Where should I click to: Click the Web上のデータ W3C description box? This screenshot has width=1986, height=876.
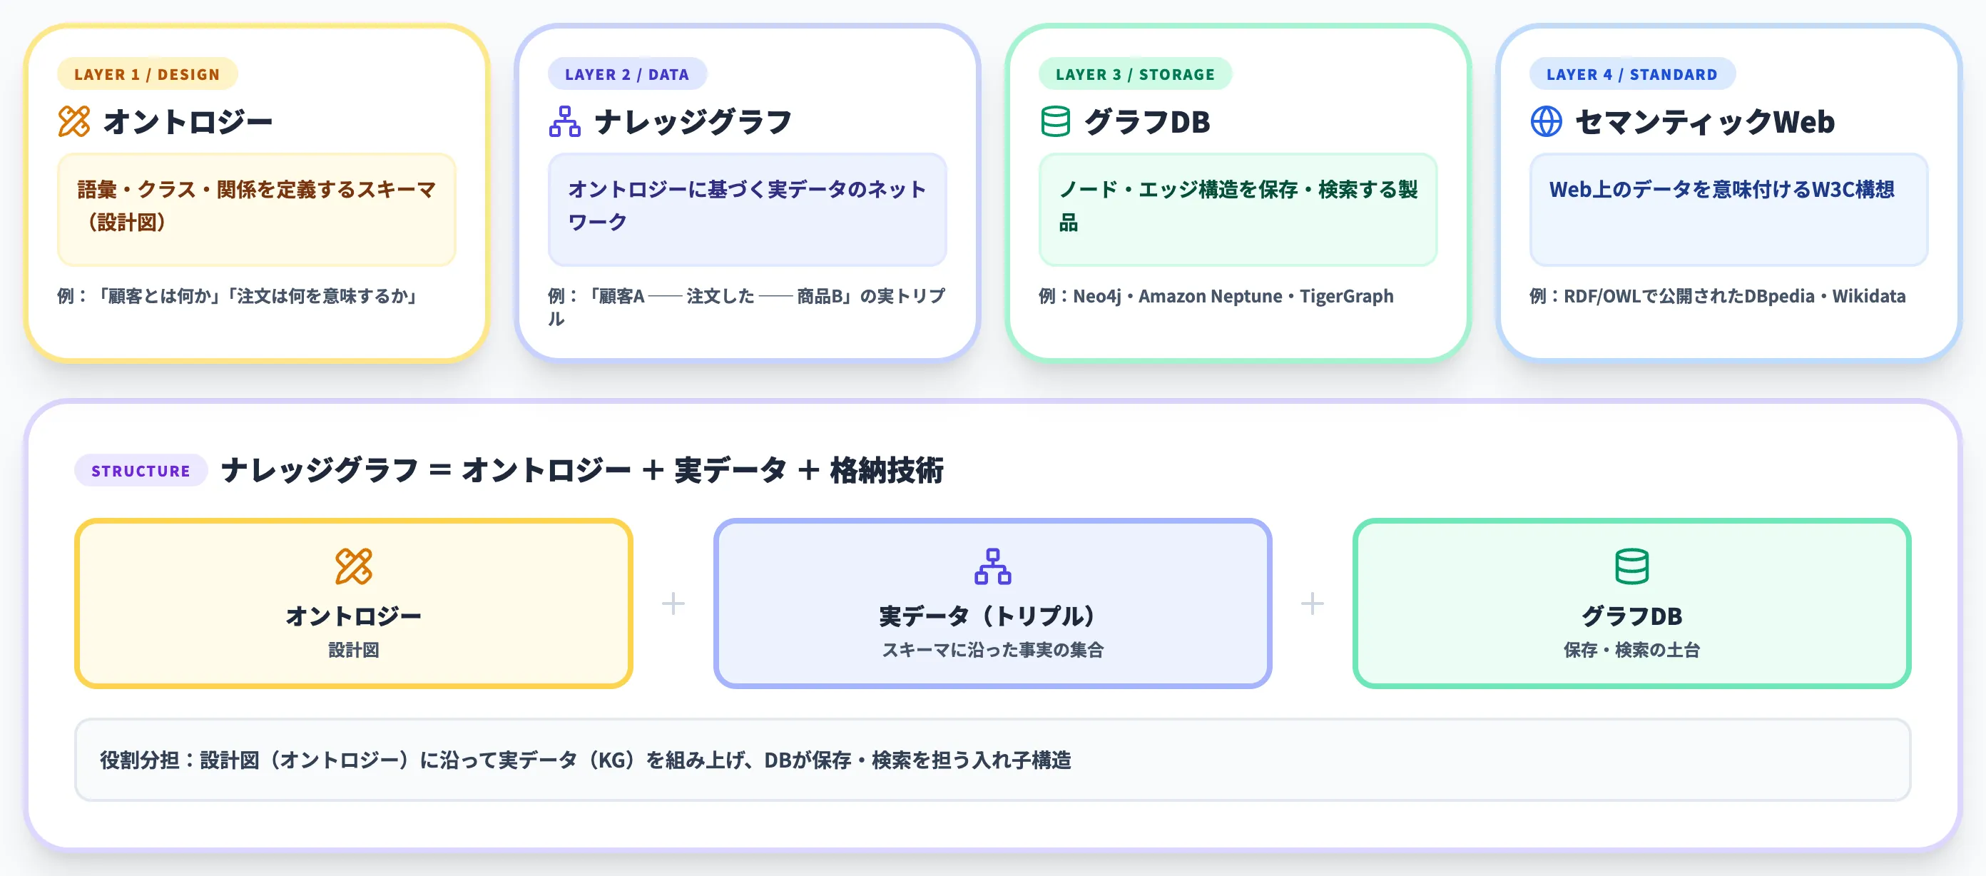point(1728,208)
